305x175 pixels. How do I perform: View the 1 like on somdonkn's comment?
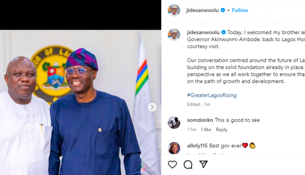pos(206,130)
